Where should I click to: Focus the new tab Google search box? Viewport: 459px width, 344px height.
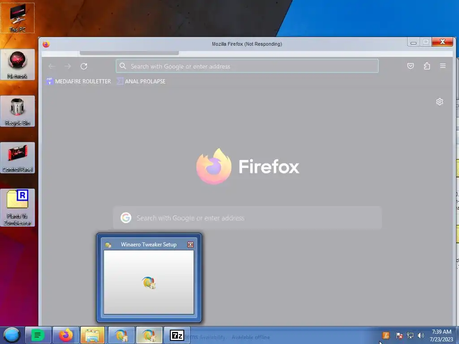click(x=247, y=218)
